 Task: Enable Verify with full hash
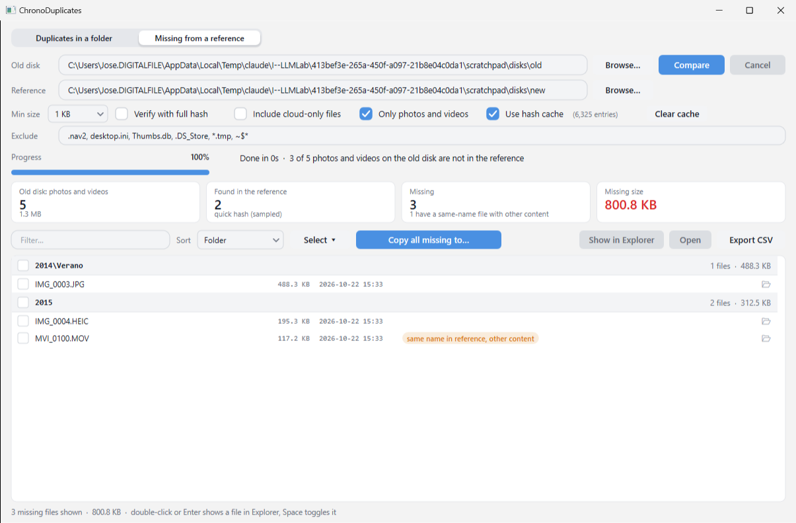tap(122, 114)
